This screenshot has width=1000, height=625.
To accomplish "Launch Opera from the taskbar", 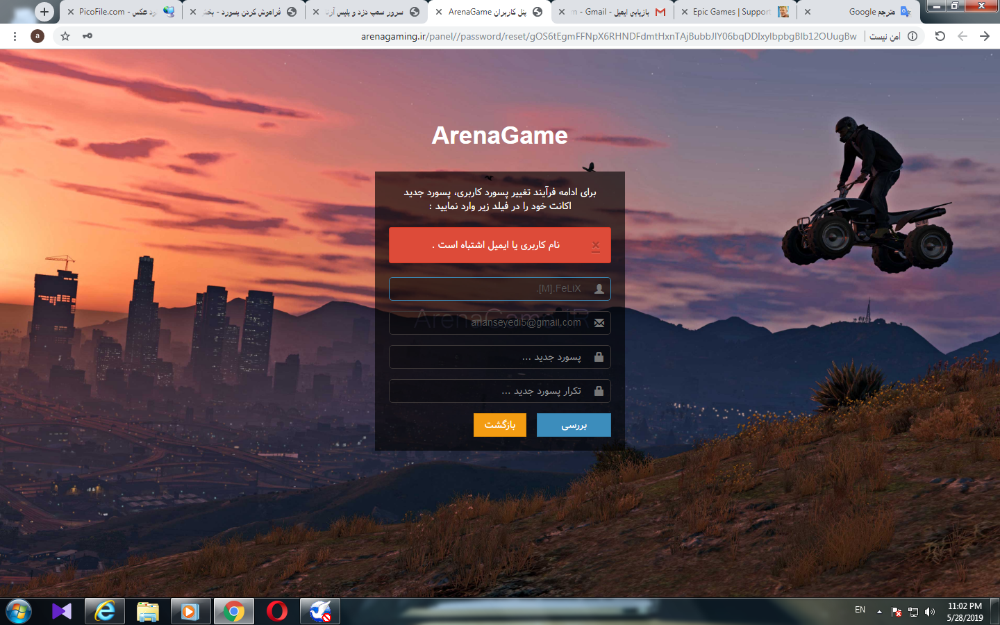I will 277,612.
